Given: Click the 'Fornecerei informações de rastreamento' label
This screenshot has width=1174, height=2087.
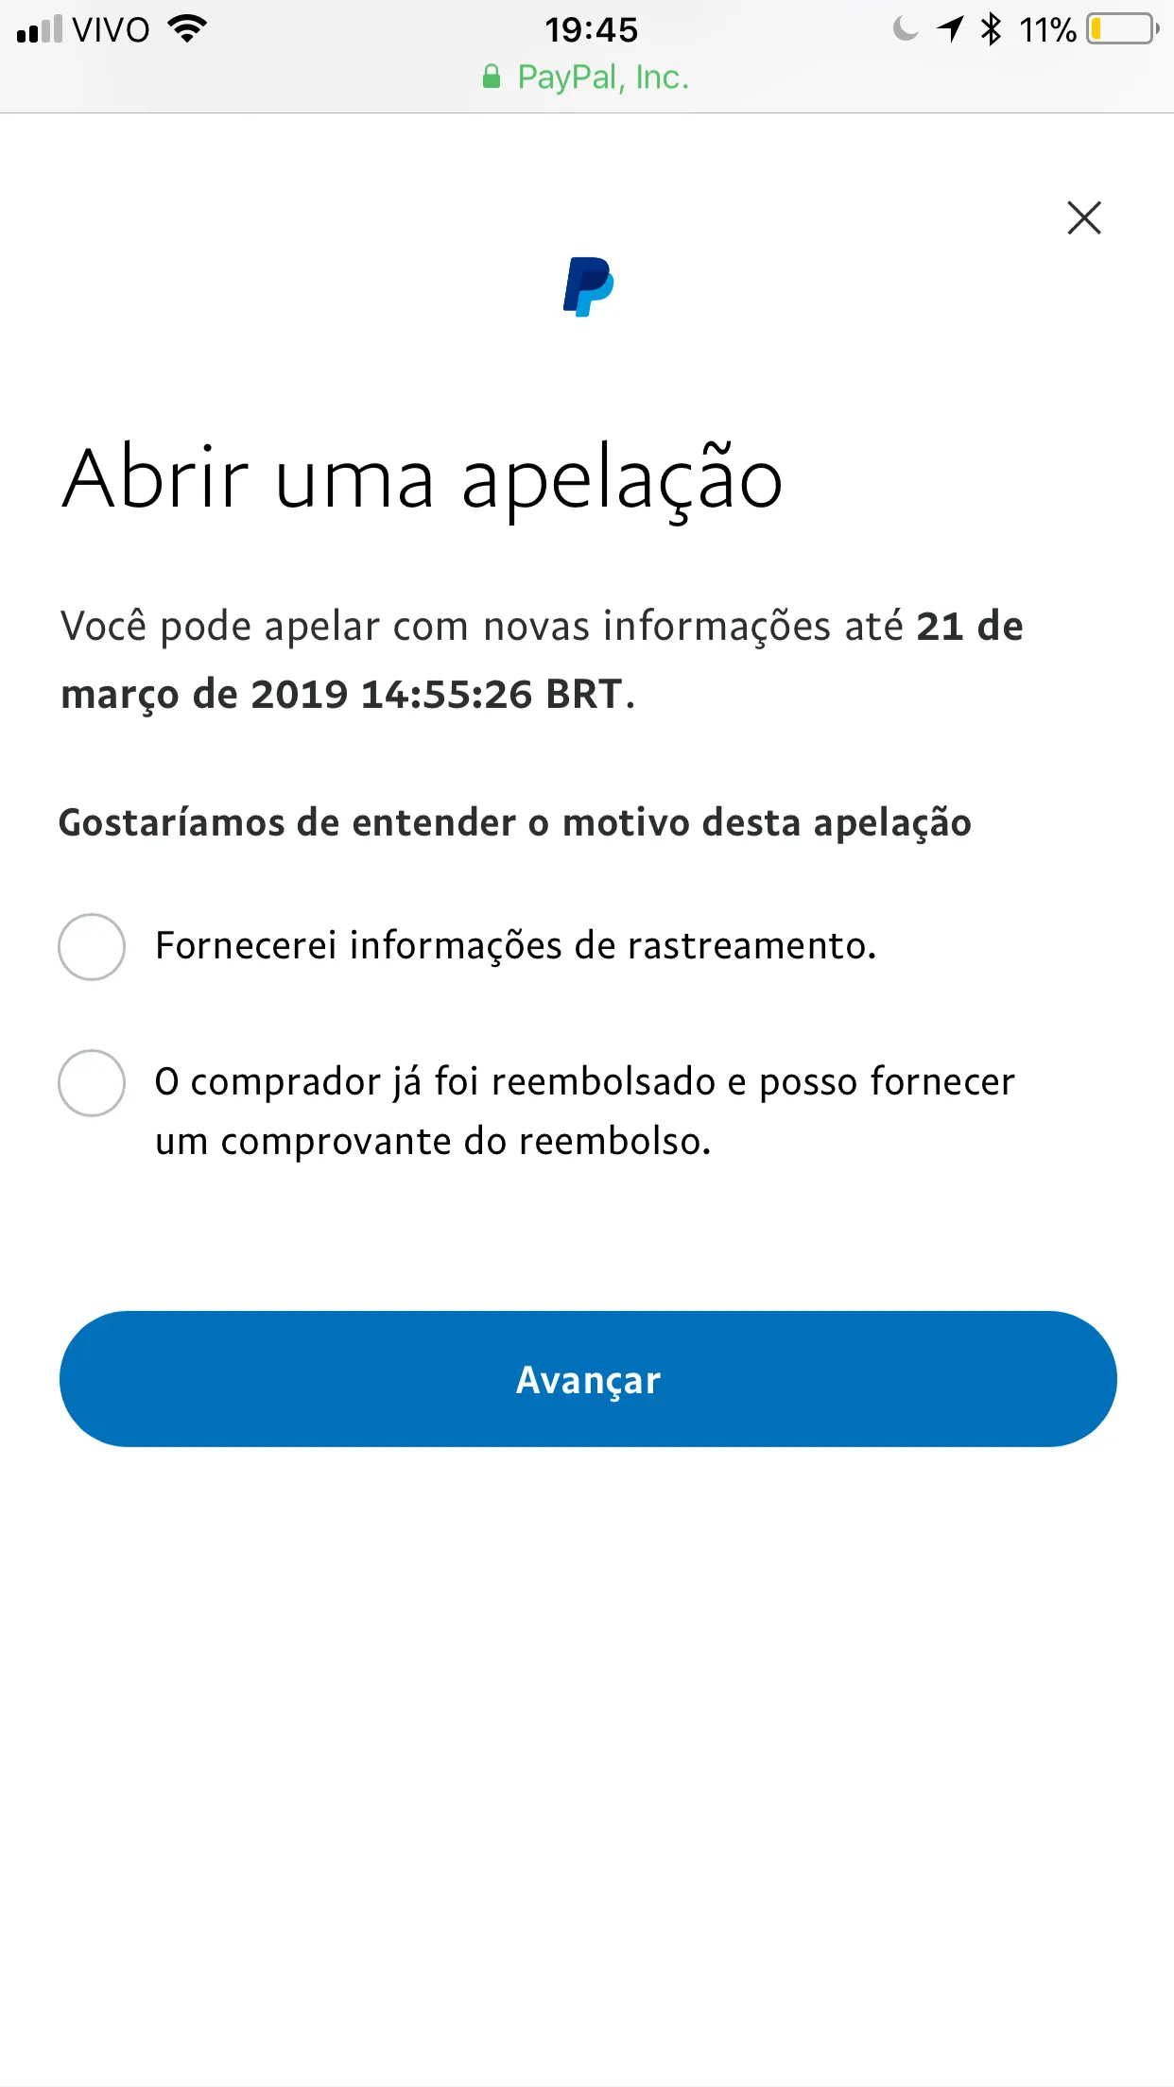Looking at the screenshot, I should (516, 946).
